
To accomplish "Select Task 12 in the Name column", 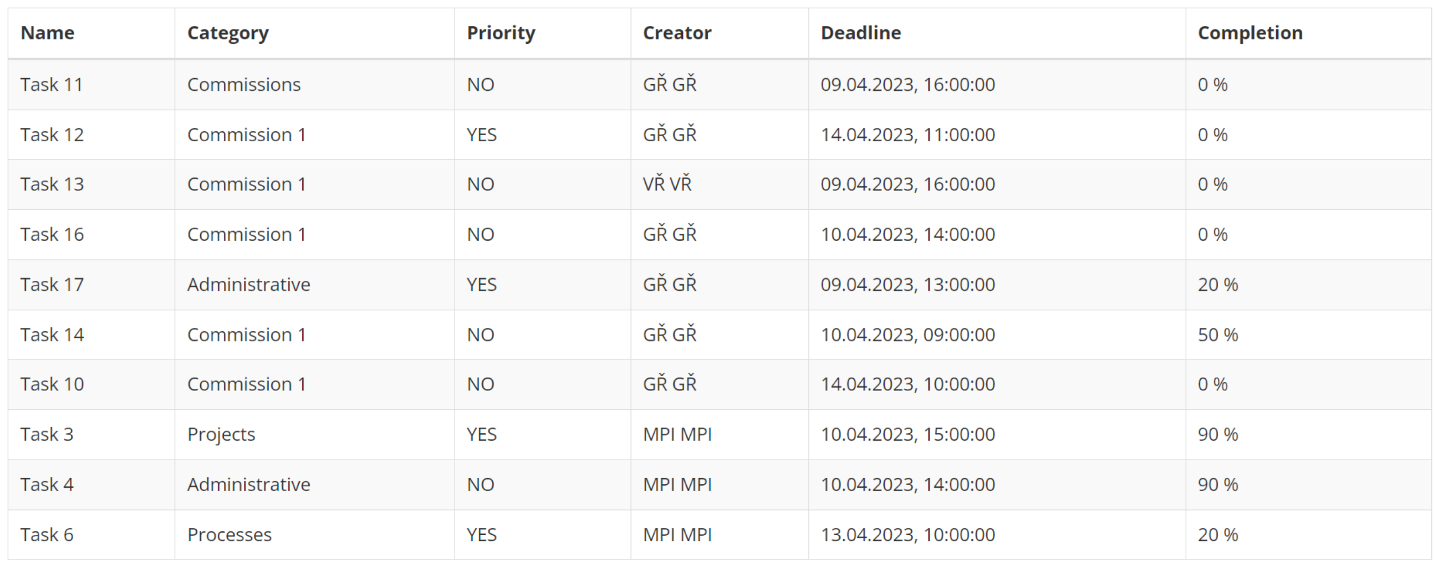I will [x=52, y=135].
